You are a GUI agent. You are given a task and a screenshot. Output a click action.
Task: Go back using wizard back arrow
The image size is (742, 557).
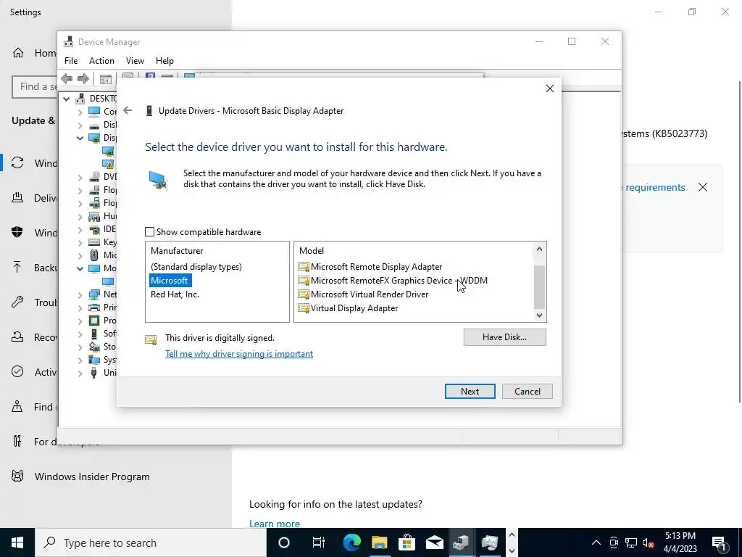coord(128,110)
